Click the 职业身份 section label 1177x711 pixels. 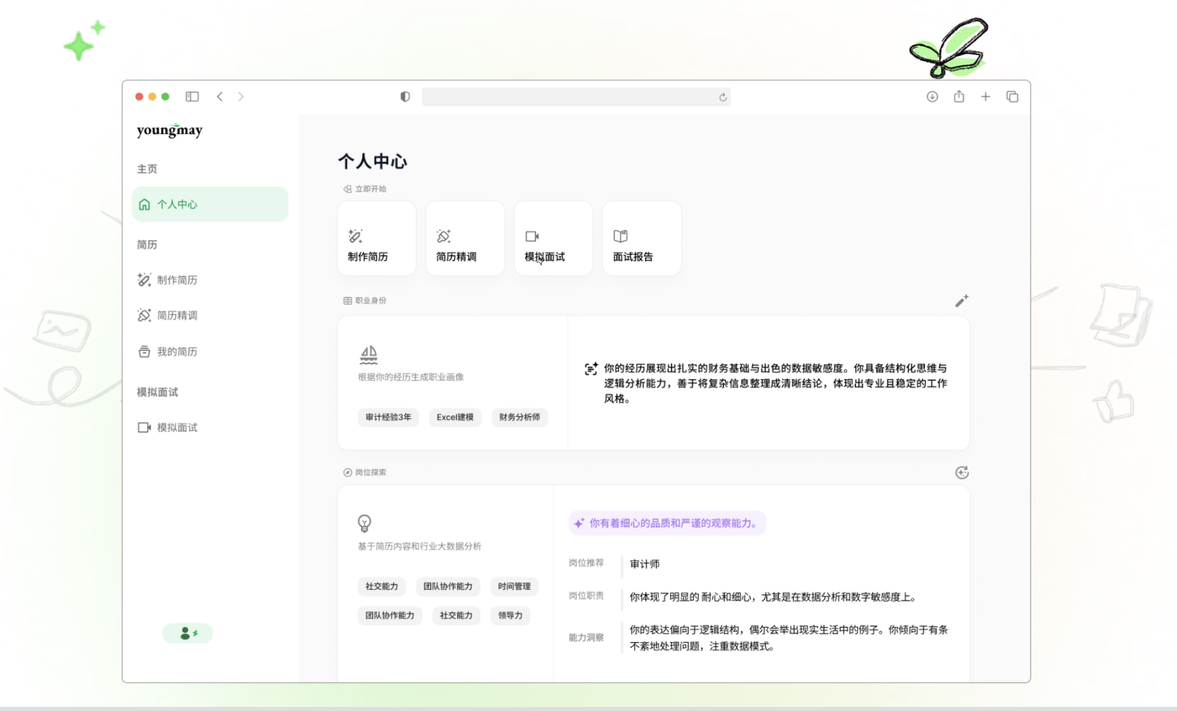371,301
